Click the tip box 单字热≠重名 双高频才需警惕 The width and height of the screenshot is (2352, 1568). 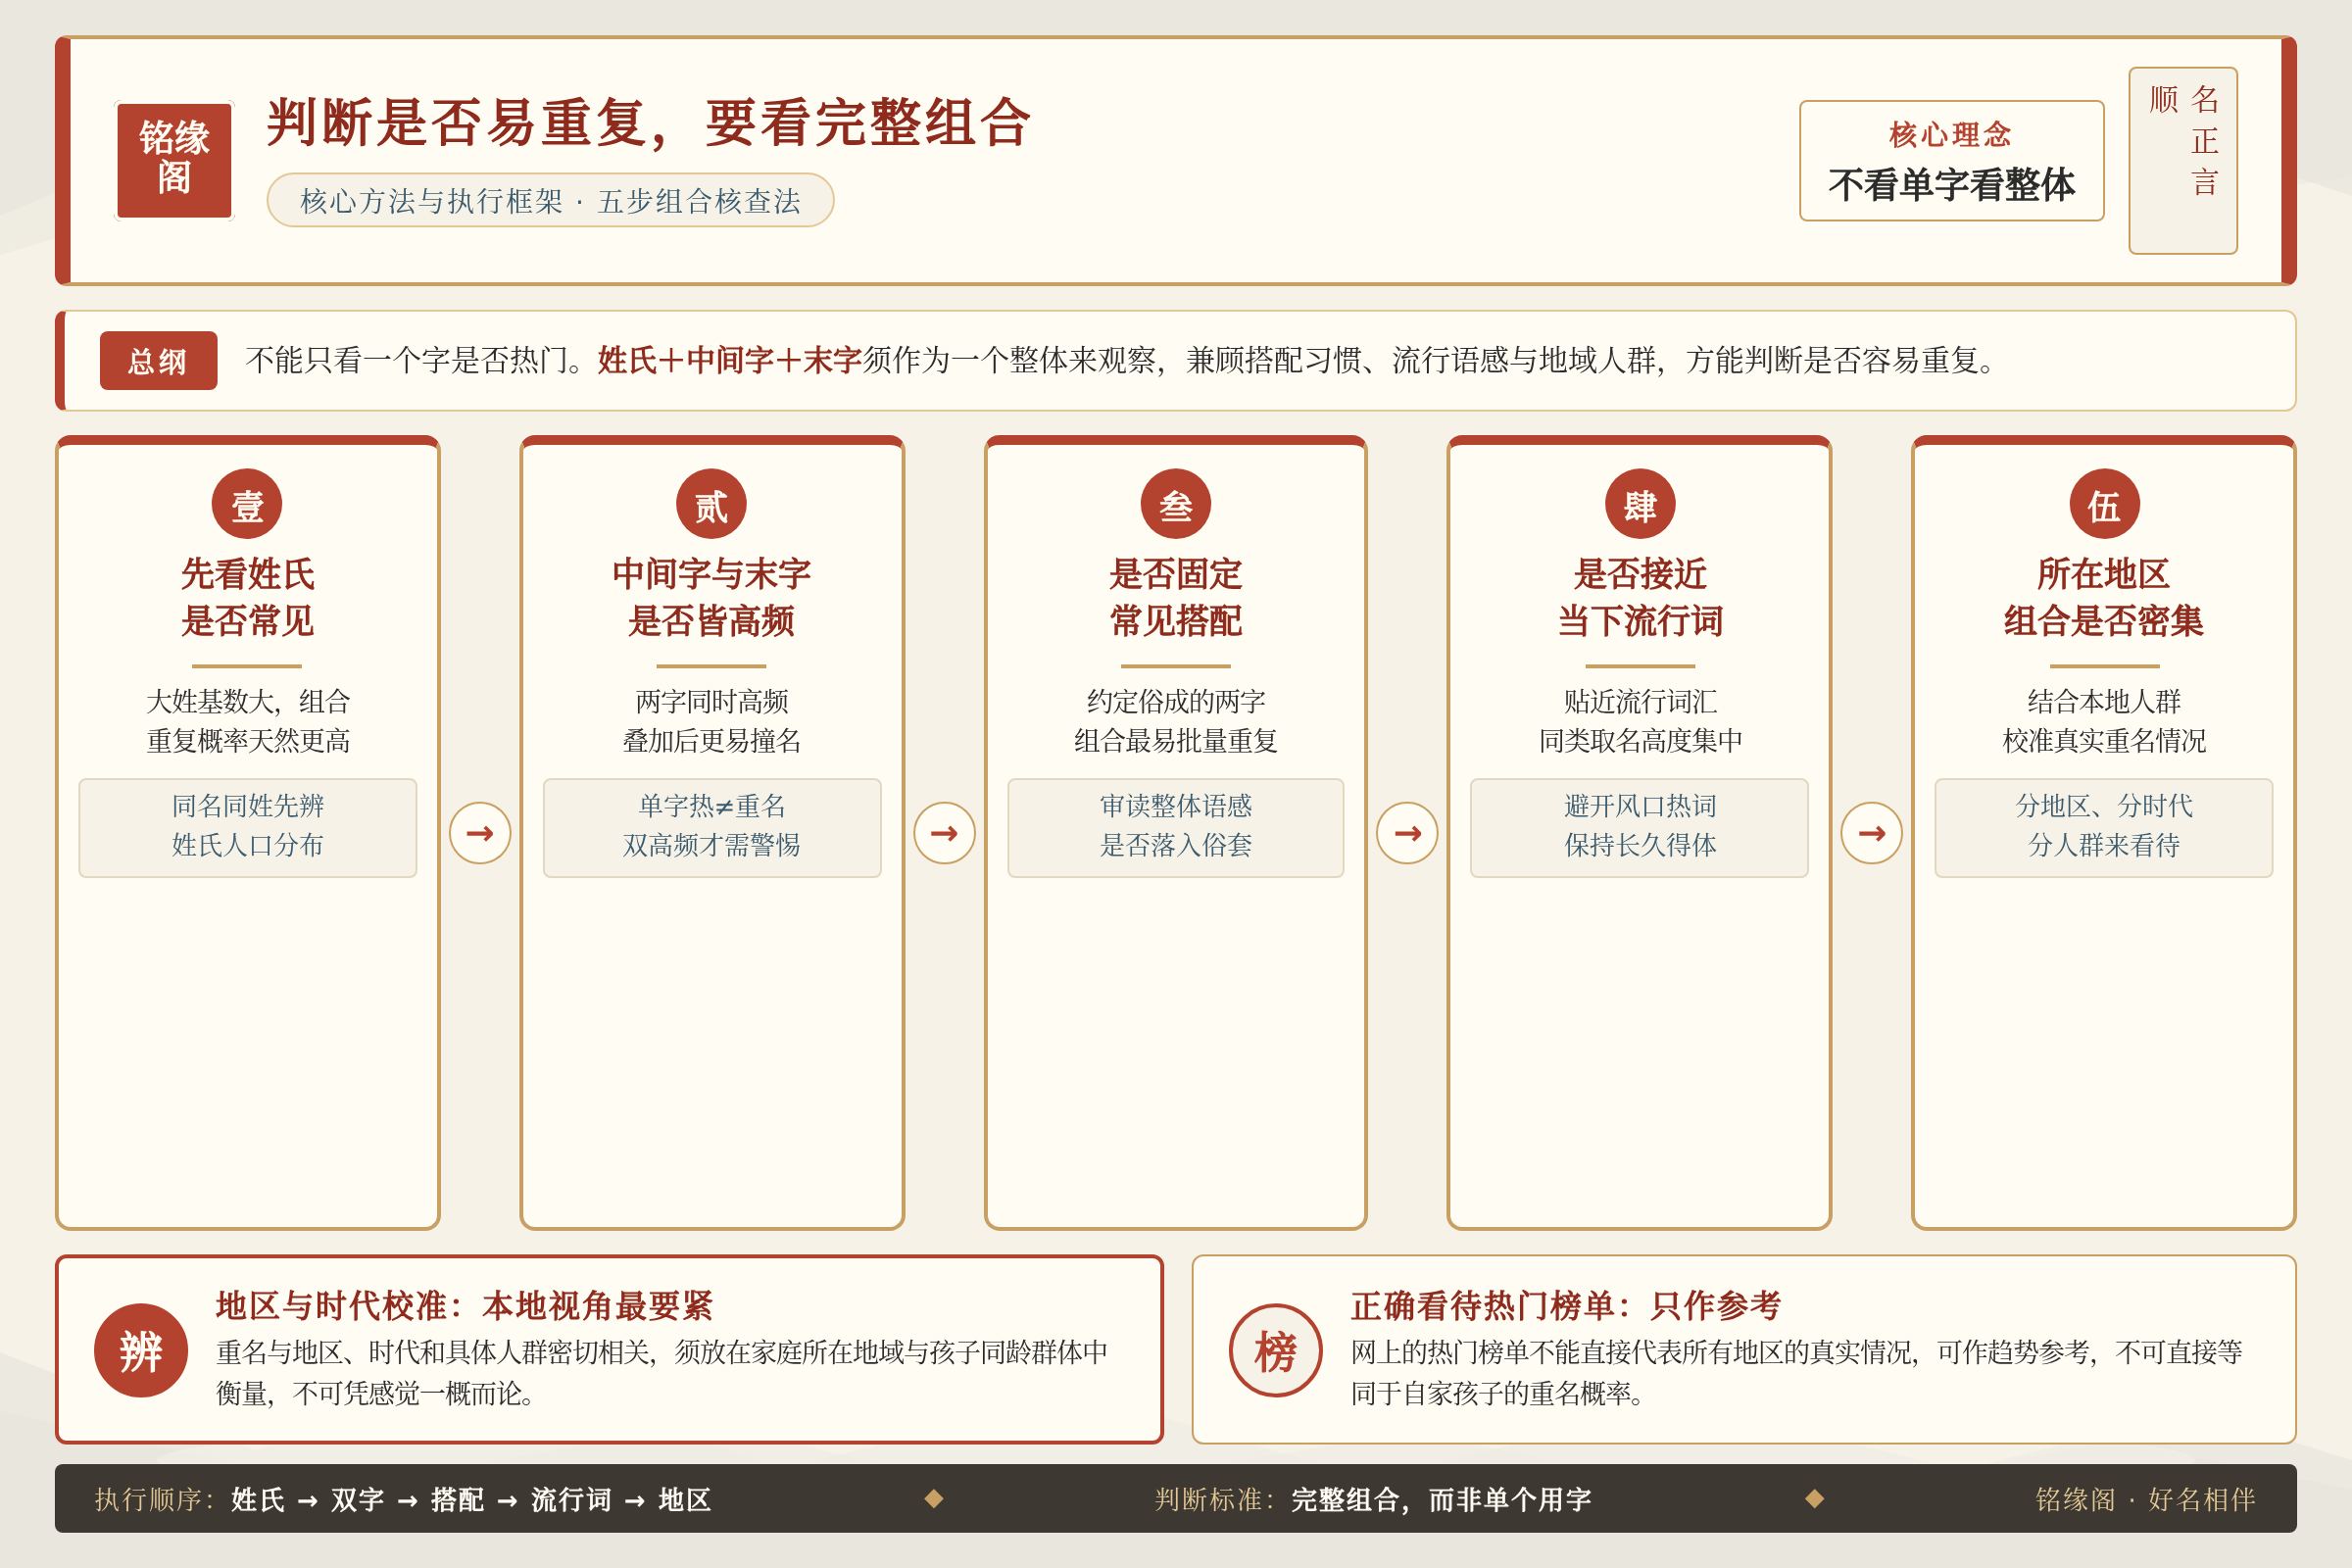[712, 828]
